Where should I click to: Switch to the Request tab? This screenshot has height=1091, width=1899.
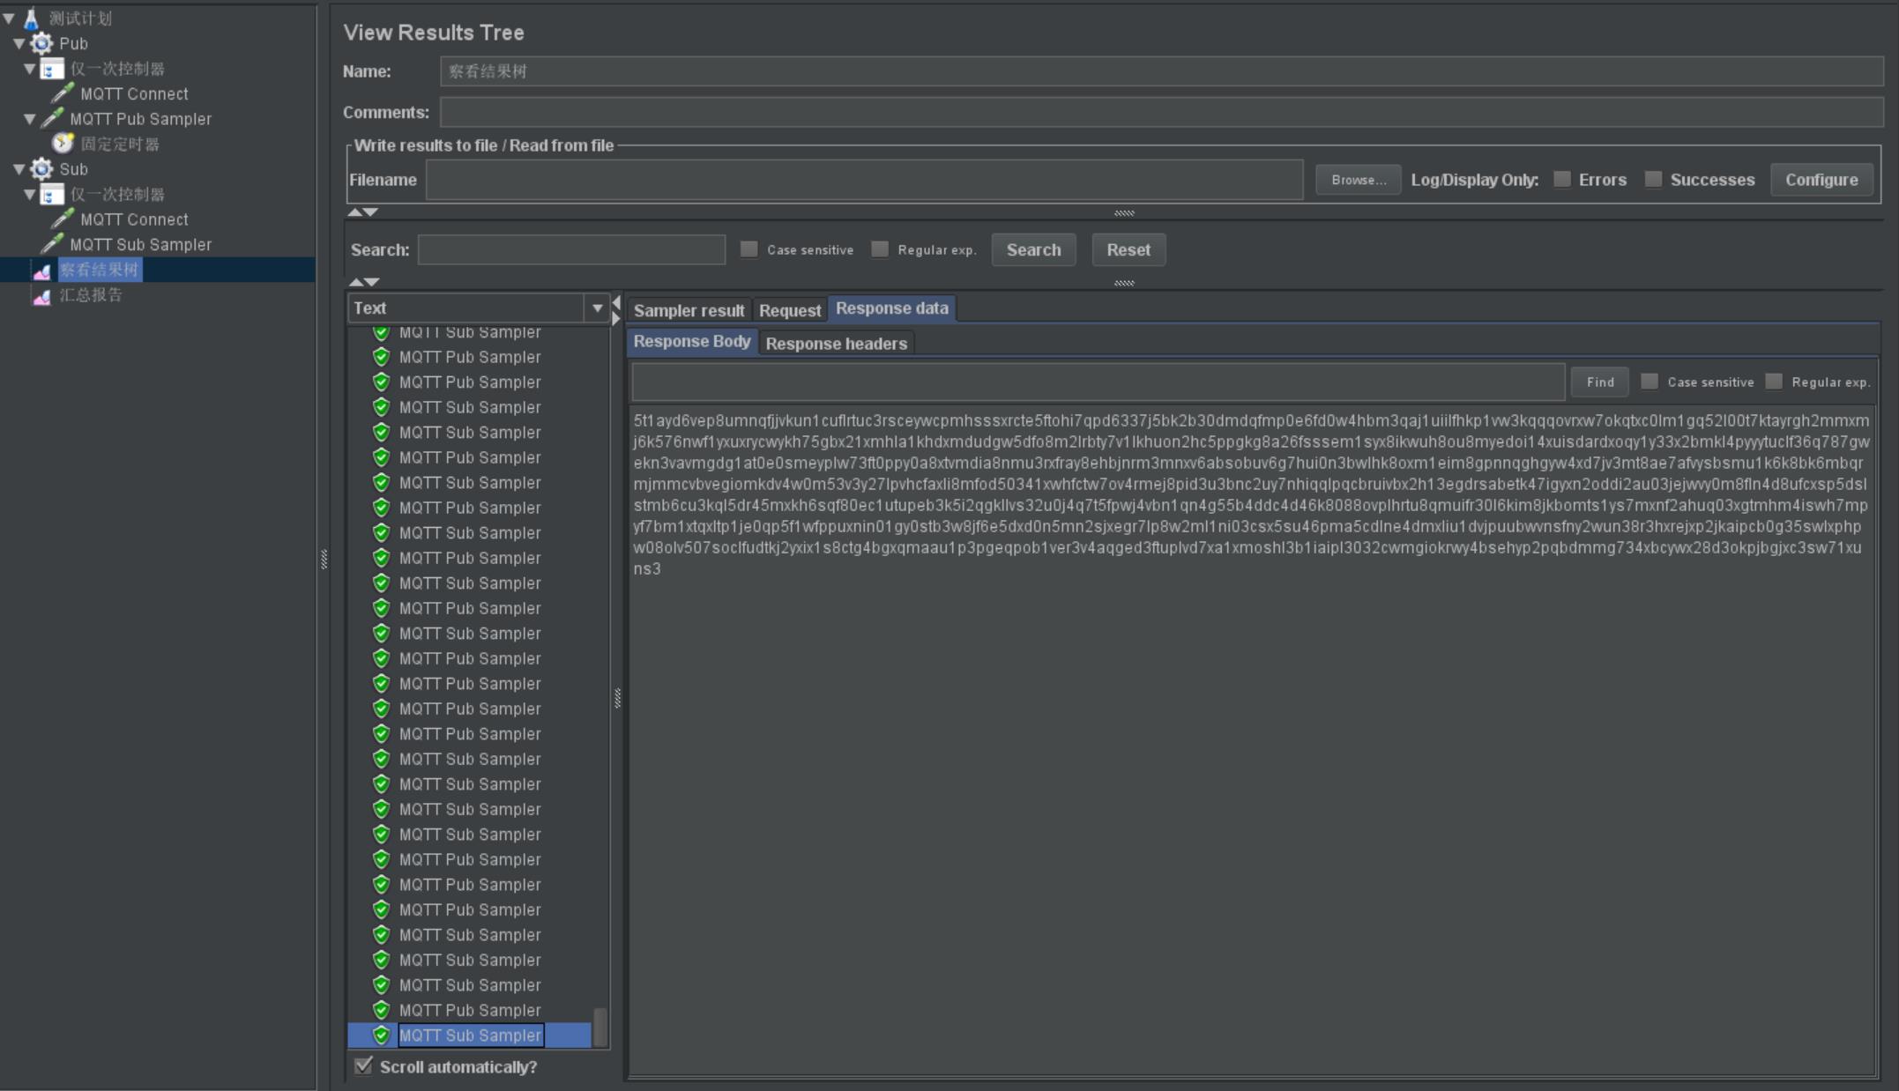789,309
